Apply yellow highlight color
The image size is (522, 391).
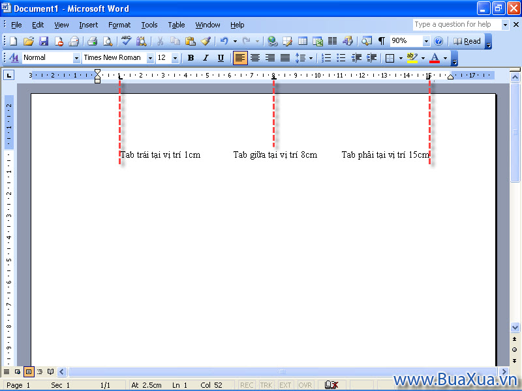(412, 58)
